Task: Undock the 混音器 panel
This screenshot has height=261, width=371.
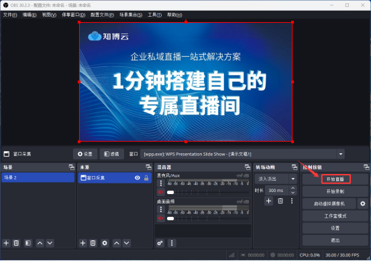Action: coord(248,167)
